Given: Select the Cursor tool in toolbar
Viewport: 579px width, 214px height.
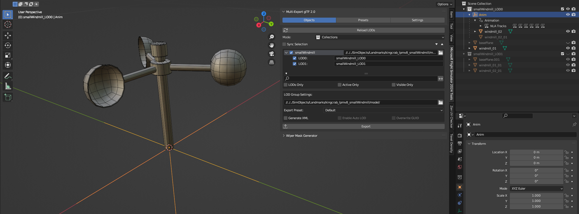Looking at the screenshot, I should 8,25.
